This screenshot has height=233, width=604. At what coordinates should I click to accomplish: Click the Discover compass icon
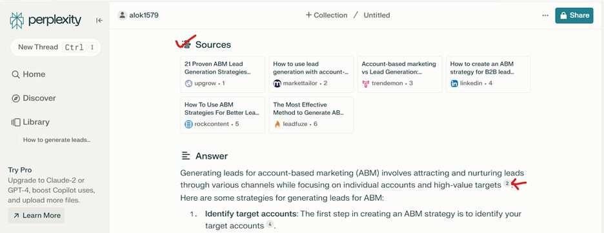(x=15, y=98)
